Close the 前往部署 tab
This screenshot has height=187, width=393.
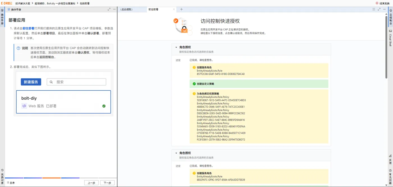(174, 9)
